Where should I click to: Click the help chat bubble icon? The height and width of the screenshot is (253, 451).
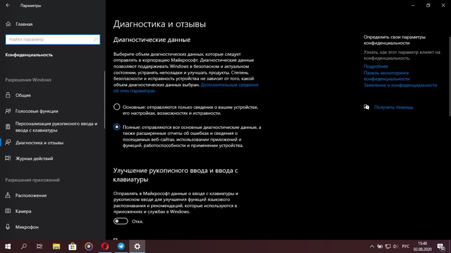pyautogui.click(x=366, y=107)
